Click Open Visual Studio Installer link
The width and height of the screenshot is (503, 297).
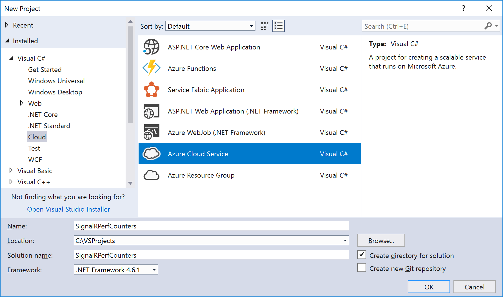(x=68, y=209)
